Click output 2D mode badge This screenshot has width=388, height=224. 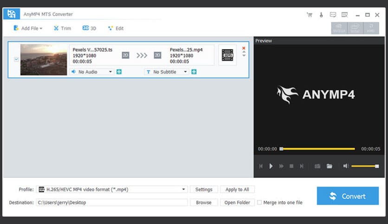click(157, 55)
